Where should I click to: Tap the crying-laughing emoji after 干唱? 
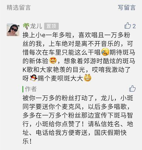click(x=105, y=52)
